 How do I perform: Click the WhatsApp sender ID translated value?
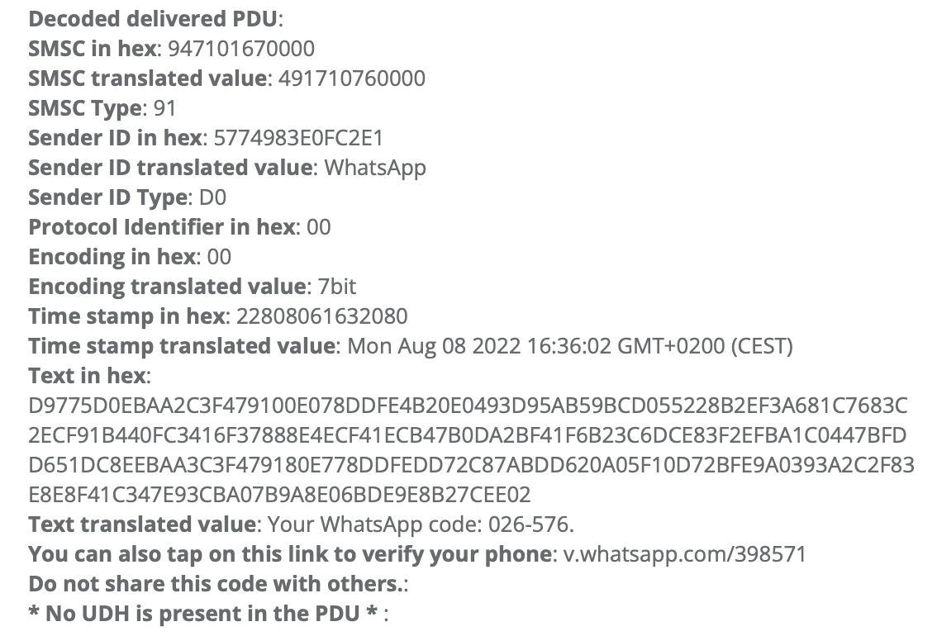click(375, 168)
